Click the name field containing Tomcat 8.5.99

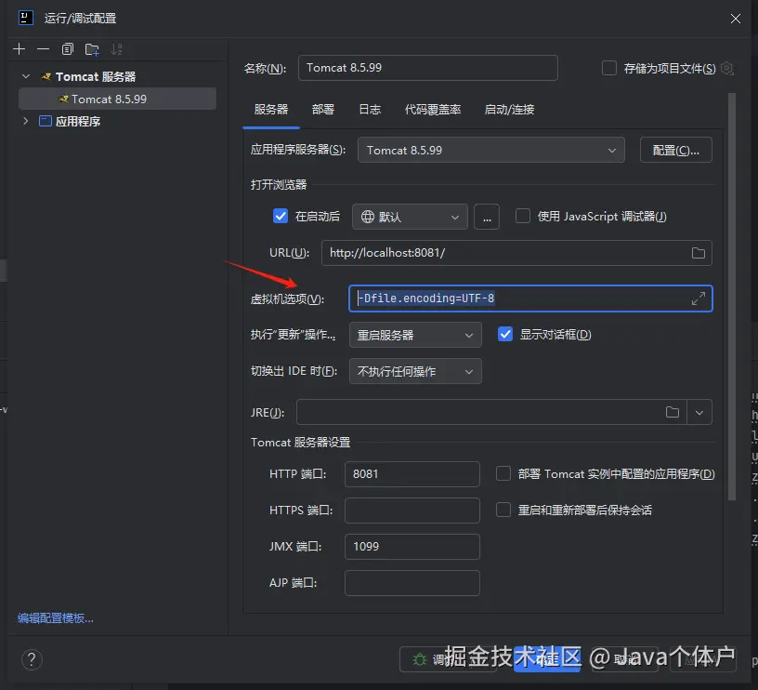tap(428, 68)
